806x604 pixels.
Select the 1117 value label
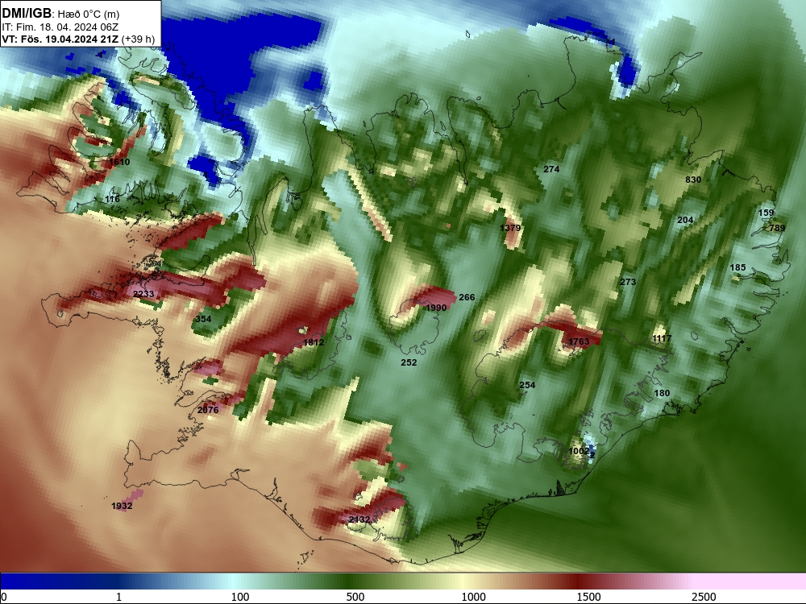tap(662, 338)
